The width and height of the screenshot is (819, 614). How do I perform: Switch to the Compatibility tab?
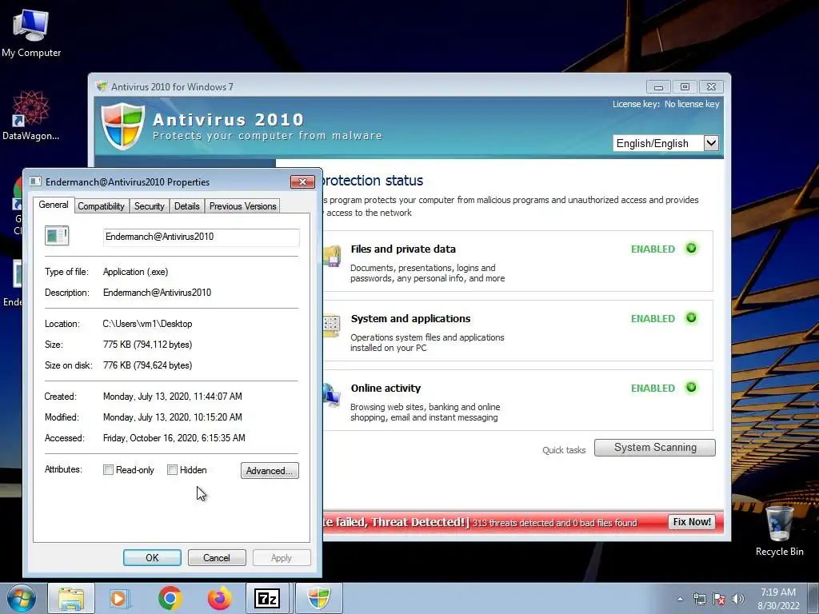[101, 206]
